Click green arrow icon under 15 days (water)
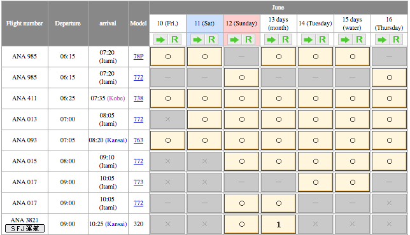Image resolution: width=410 pixels, height=235 pixels. [x=345, y=40]
